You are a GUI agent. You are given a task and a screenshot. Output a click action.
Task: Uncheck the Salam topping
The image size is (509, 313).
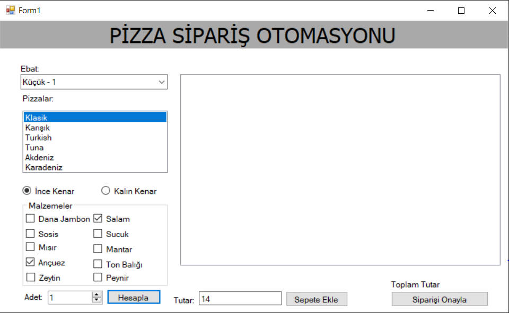[98, 218]
